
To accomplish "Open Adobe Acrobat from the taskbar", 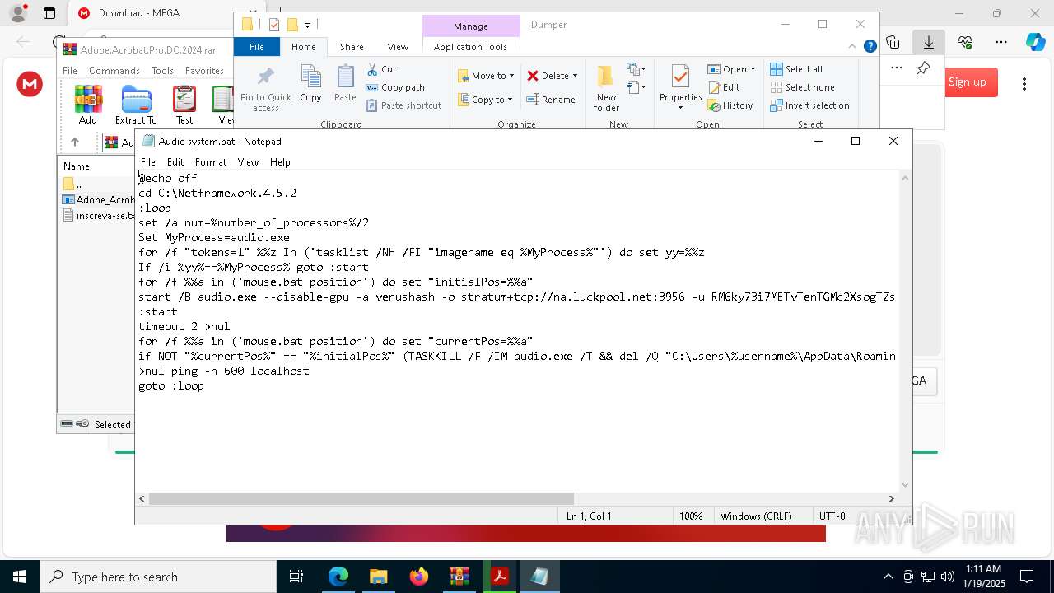I will tap(499, 577).
